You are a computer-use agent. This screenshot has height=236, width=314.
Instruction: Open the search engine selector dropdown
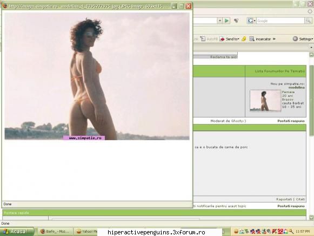[x=255, y=21]
